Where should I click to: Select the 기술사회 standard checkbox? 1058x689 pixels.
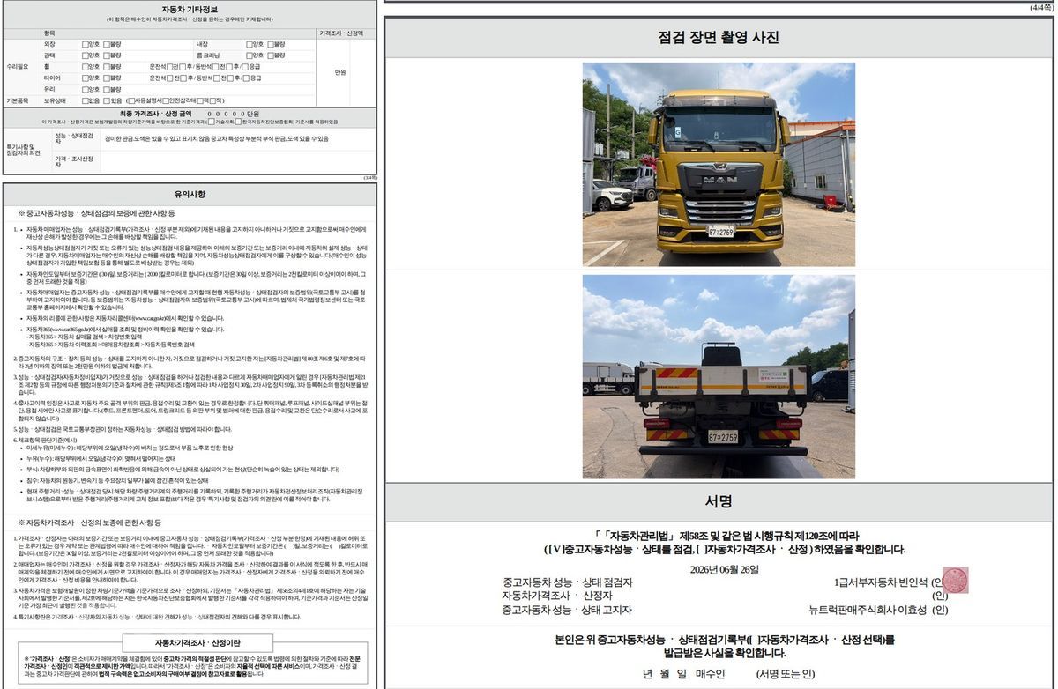(x=212, y=121)
